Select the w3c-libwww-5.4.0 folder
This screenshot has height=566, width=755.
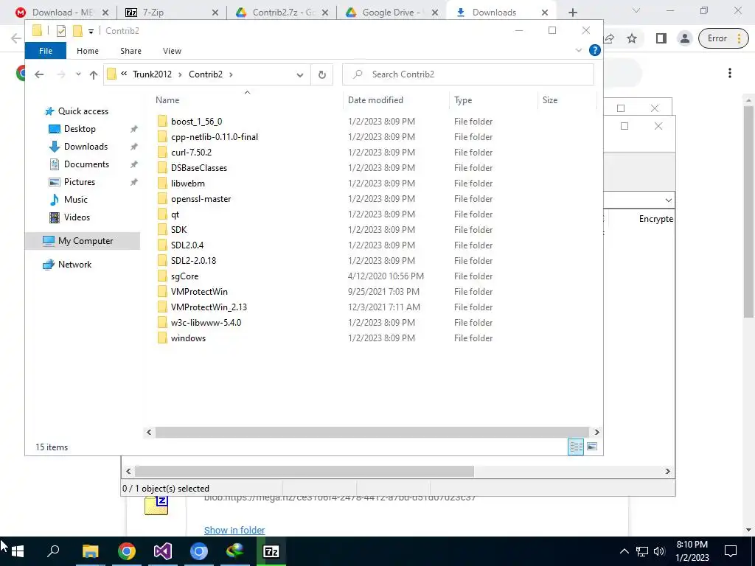click(x=206, y=323)
